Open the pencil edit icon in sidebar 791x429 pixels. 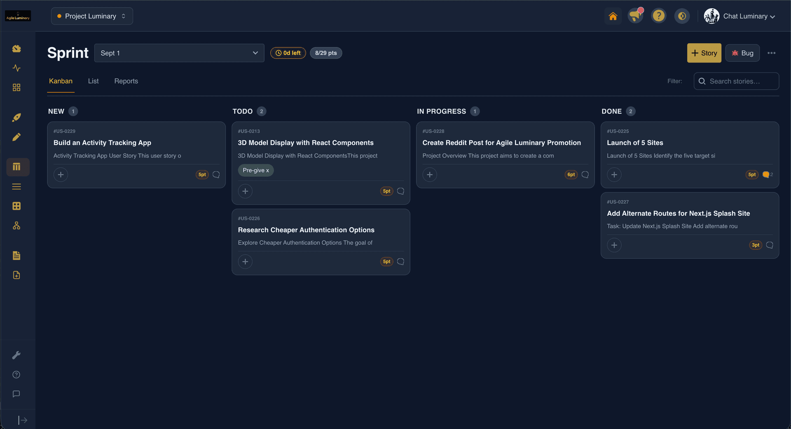[x=16, y=137]
